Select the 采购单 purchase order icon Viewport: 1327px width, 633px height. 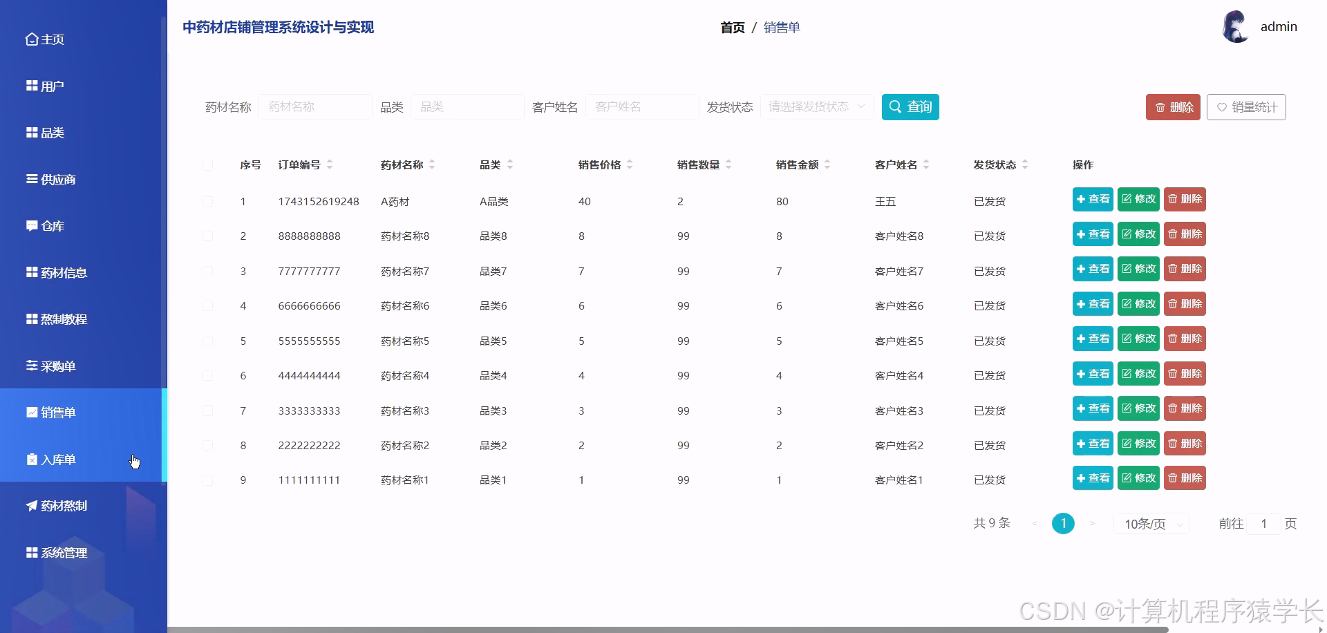click(x=31, y=366)
